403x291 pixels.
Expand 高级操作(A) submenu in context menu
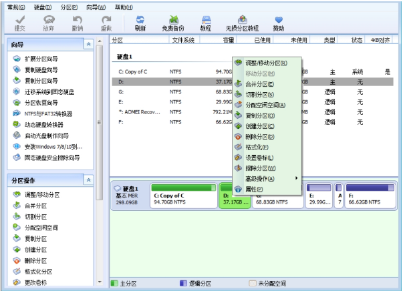[267, 179]
